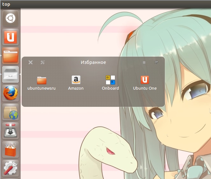
Task: Open Ubuntu One in favorites panel
Action: [x=145, y=80]
